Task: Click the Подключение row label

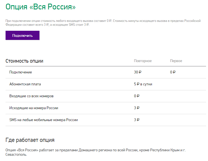Action: click(x=21, y=72)
